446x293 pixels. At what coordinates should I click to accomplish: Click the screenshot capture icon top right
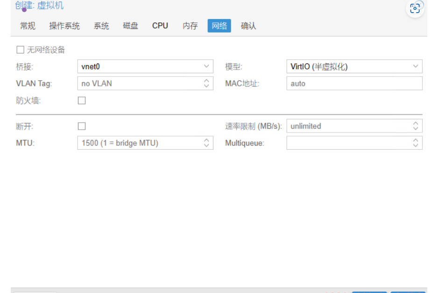pyautogui.click(x=415, y=8)
